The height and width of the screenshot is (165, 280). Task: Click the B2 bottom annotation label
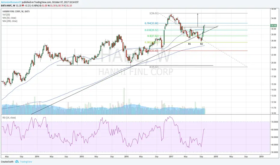201,44
